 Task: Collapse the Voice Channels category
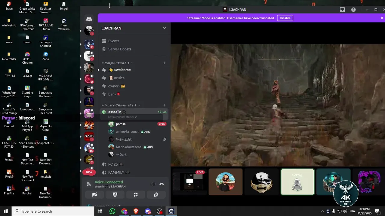(121, 105)
